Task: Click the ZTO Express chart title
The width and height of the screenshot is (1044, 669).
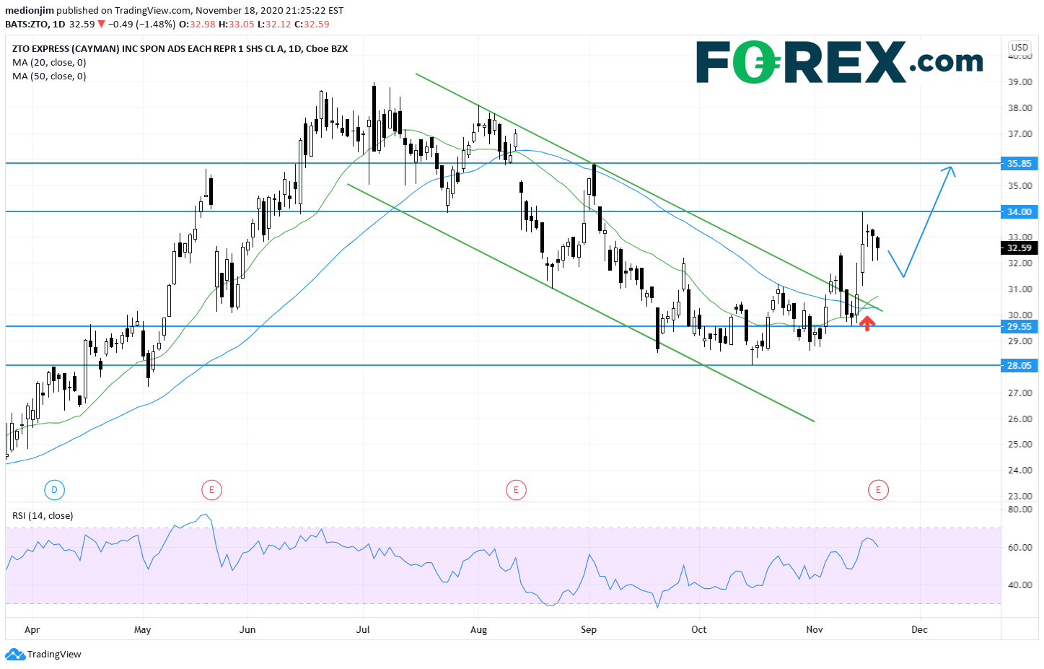Action: point(180,49)
